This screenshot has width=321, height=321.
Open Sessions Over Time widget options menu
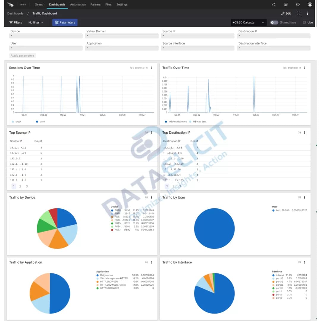point(152,68)
